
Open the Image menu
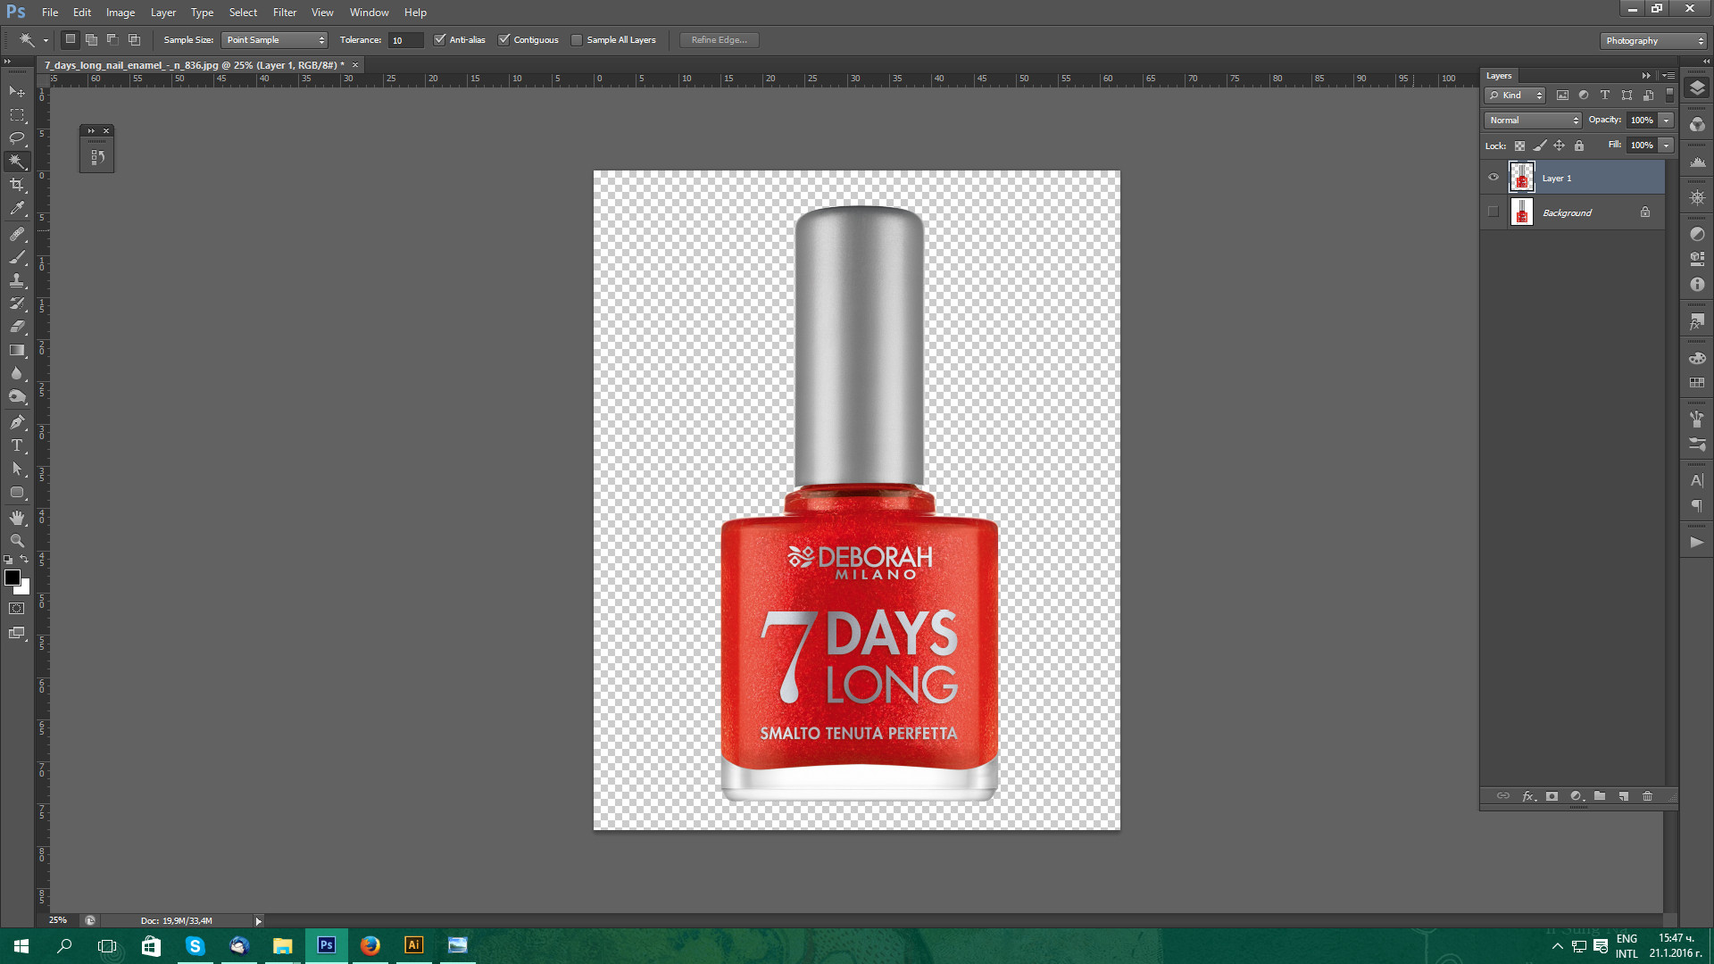click(x=121, y=12)
